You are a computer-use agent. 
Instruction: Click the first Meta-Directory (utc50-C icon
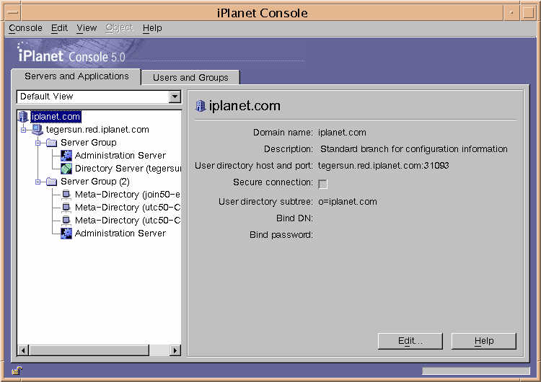(x=66, y=208)
